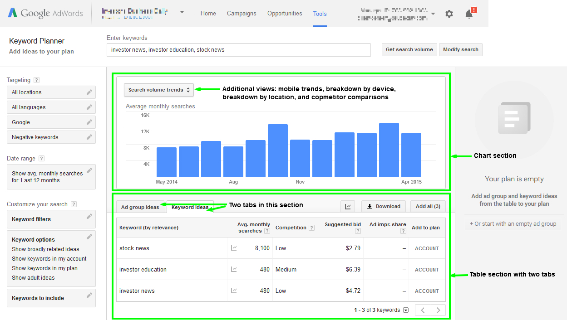Image resolution: width=567 pixels, height=320 pixels.
Task: Click the Get search volume button
Action: pos(409,49)
